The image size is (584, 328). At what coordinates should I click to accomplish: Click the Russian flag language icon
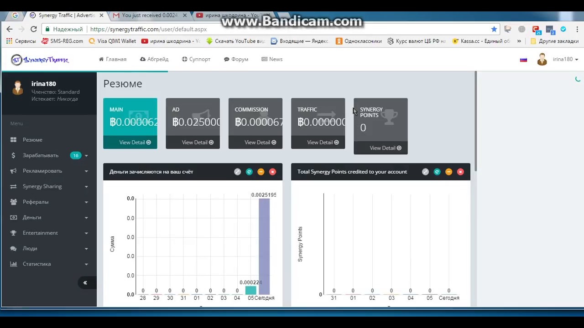[x=523, y=60]
